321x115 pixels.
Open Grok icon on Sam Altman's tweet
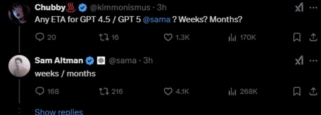(x=299, y=61)
